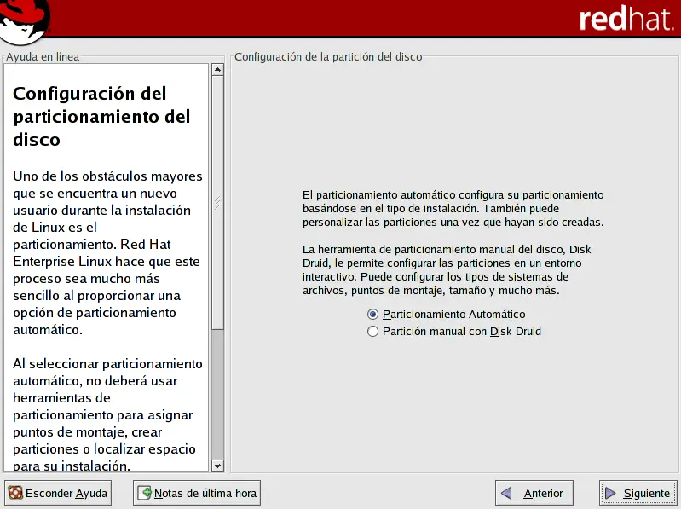Continue with the Siguiente button
The image size is (681, 509).
[x=637, y=493]
